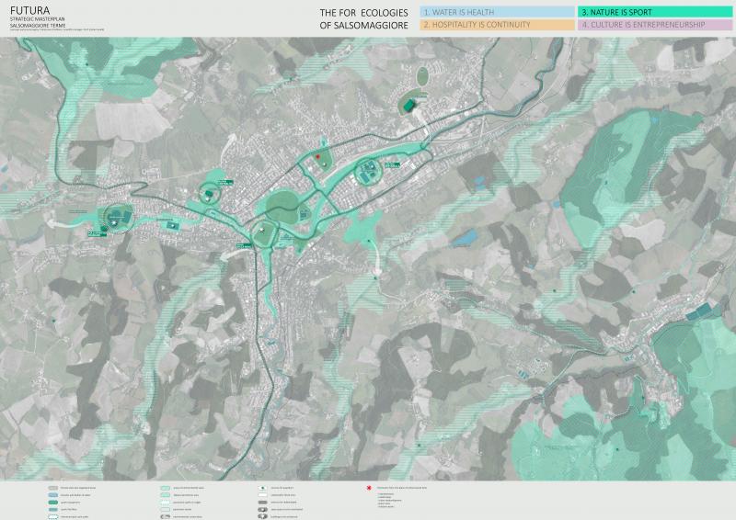Viewport: 736px width, 520px height.
Task: Click the blue pond east of the town
Action: pyautogui.click(x=466, y=238)
